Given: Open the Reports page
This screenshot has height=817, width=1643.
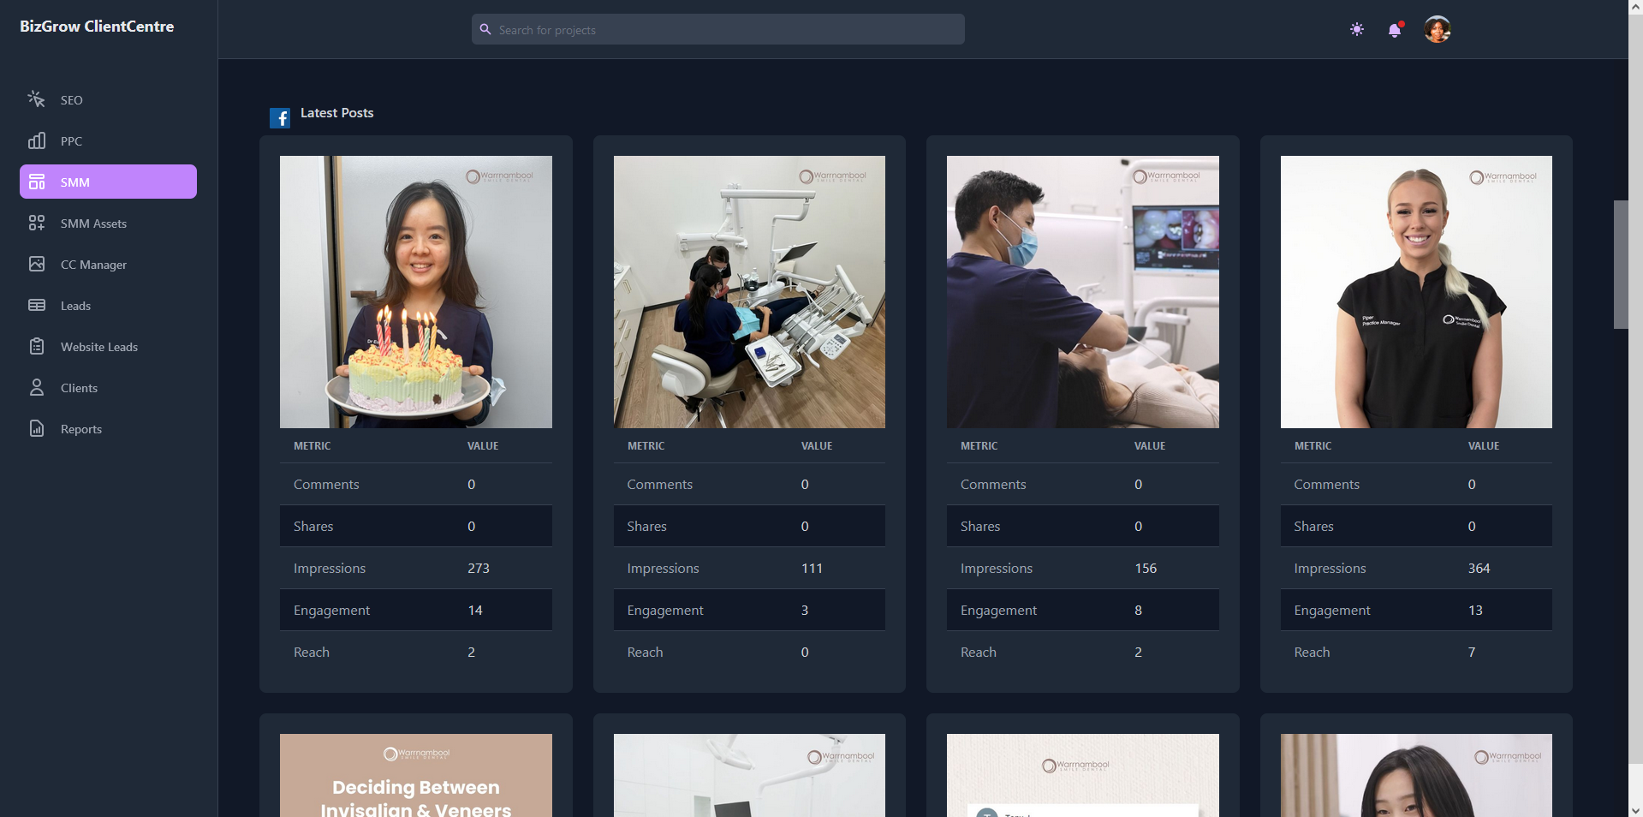Looking at the screenshot, I should click(x=108, y=428).
